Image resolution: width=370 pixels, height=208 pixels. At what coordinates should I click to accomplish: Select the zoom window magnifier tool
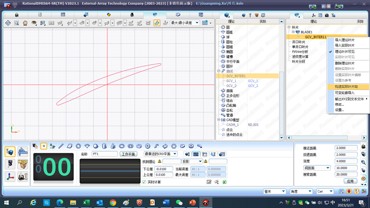point(16,23)
